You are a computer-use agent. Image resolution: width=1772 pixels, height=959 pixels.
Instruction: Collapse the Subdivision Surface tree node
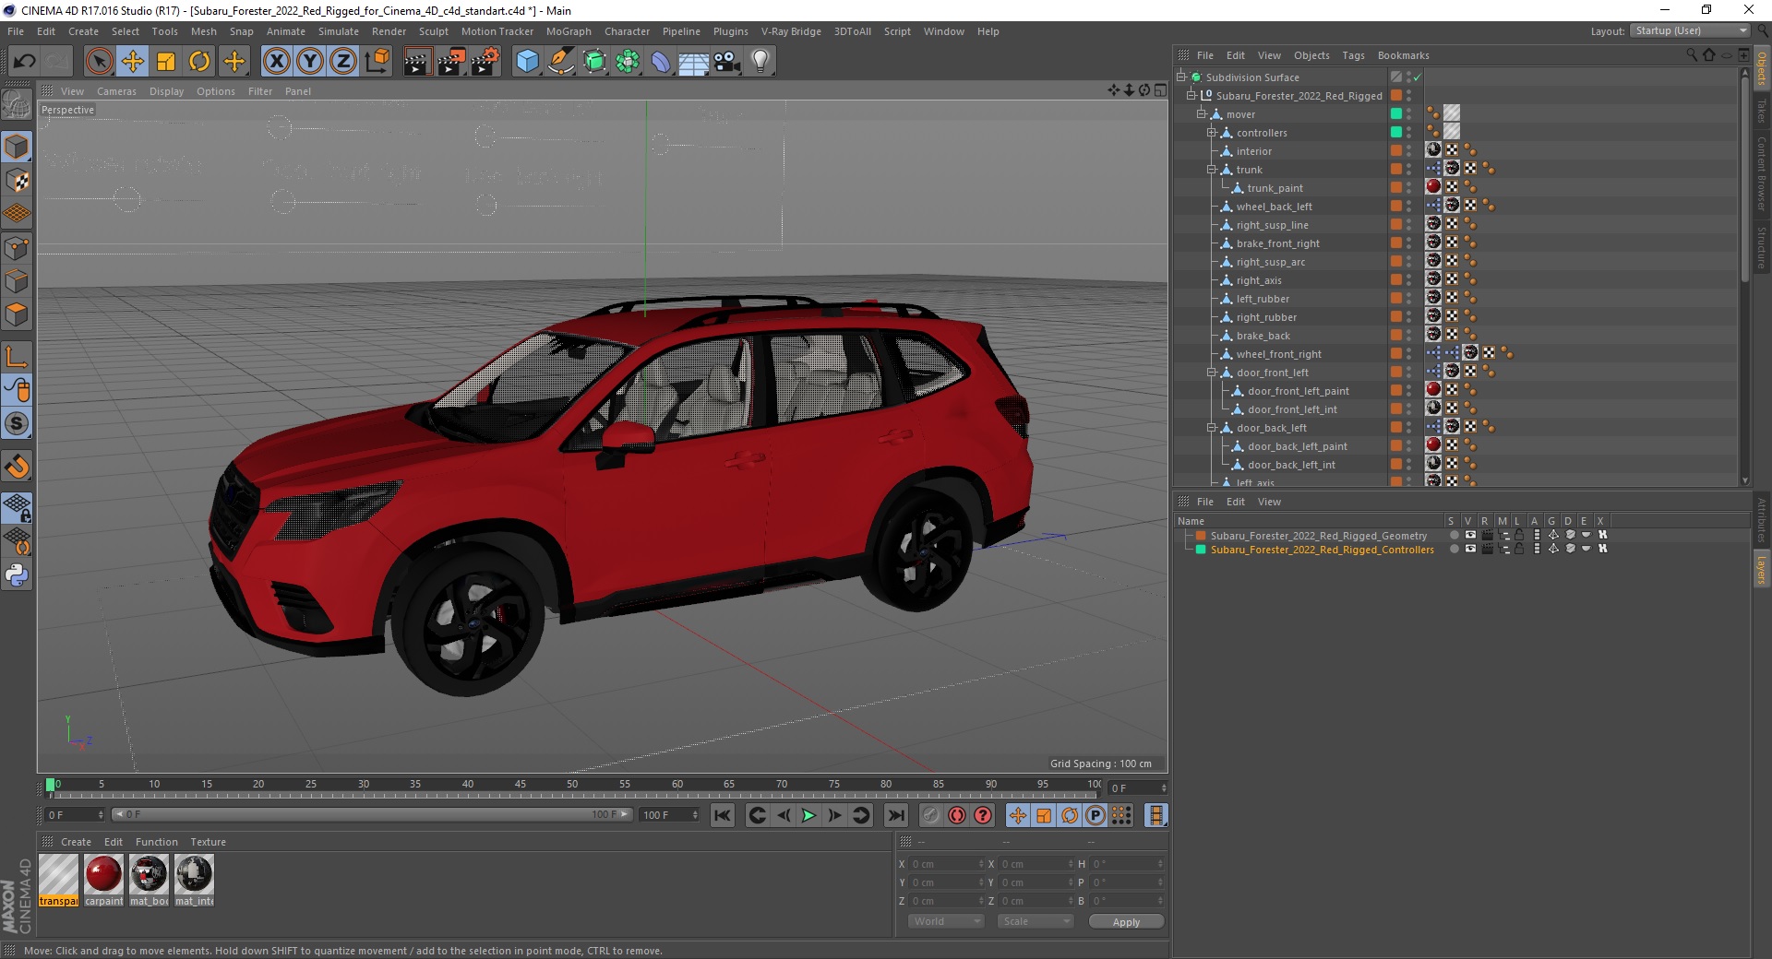click(1180, 77)
